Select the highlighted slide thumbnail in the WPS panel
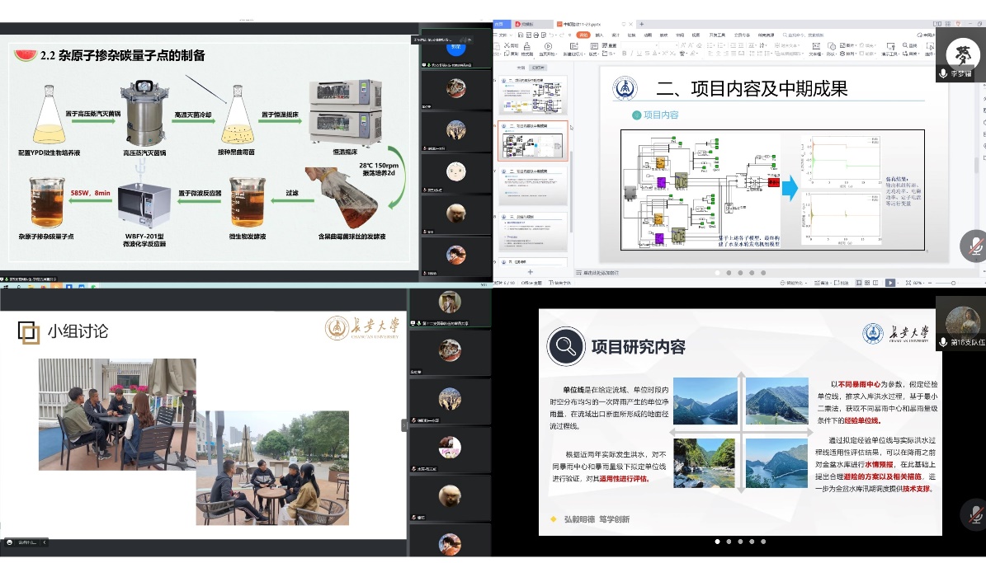986x563 pixels. 534,140
